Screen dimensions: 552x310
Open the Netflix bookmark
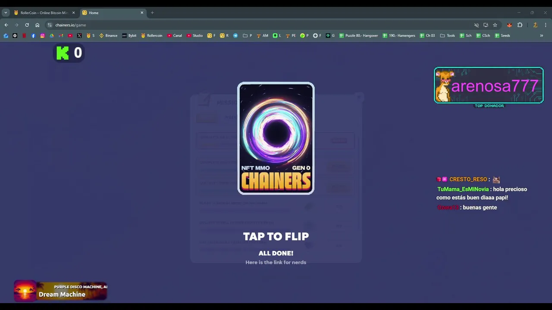click(24, 36)
